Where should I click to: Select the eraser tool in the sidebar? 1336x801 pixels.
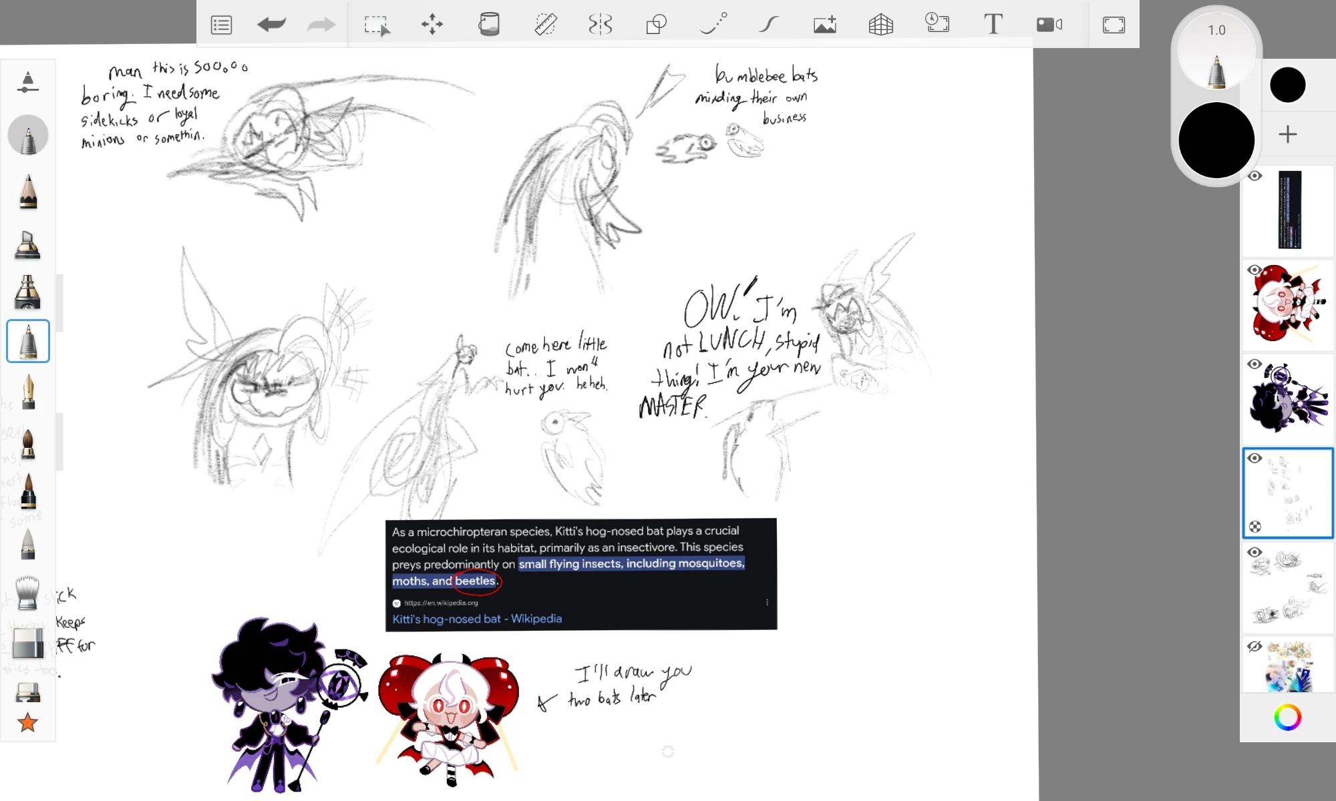pos(27,643)
